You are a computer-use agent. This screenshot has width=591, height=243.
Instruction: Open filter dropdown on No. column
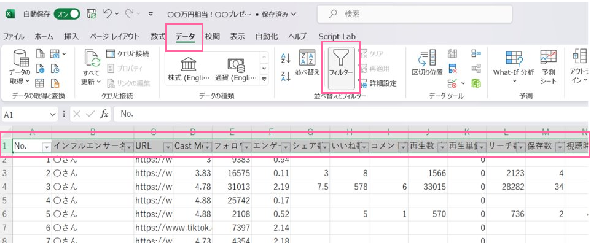coord(47,147)
